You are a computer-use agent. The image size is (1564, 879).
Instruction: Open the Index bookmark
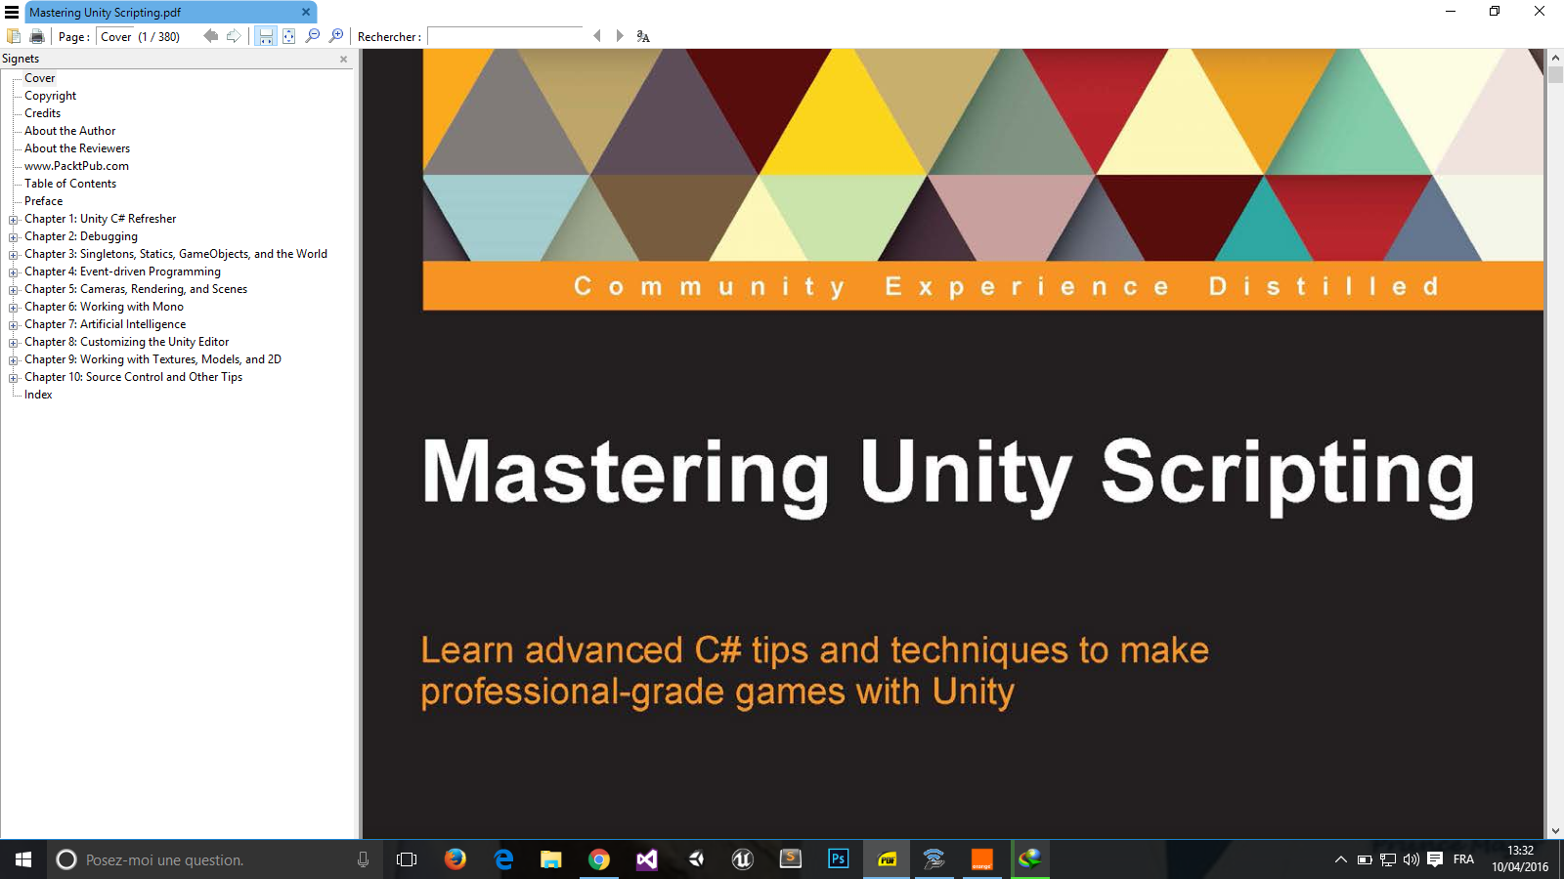[38, 395]
